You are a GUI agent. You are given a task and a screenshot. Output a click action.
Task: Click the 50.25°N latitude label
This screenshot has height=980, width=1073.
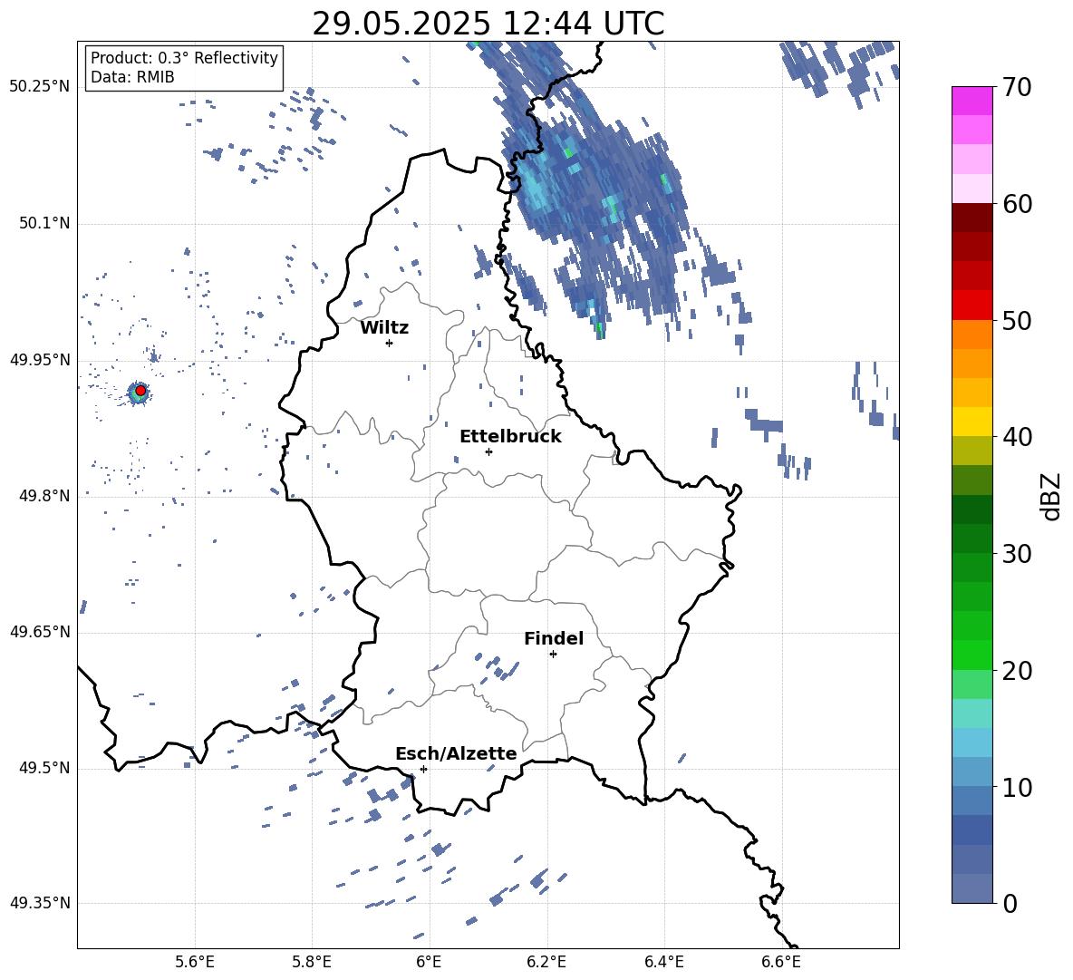click(x=40, y=87)
